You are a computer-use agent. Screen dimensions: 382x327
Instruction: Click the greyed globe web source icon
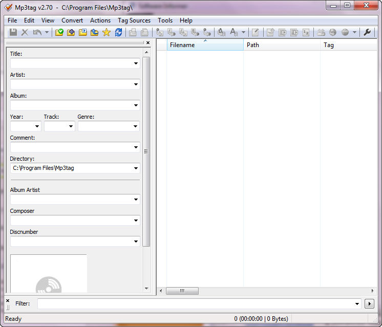(333, 32)
